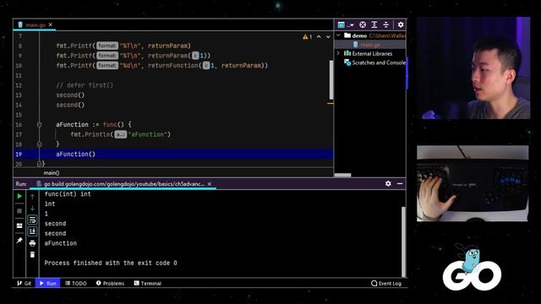Close the main.go editor tab
541x304 pixels.
point(51,24)
